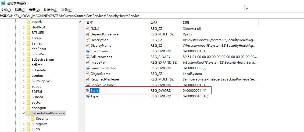Click the ImagePath string value icon

click(x=88, y=63)
